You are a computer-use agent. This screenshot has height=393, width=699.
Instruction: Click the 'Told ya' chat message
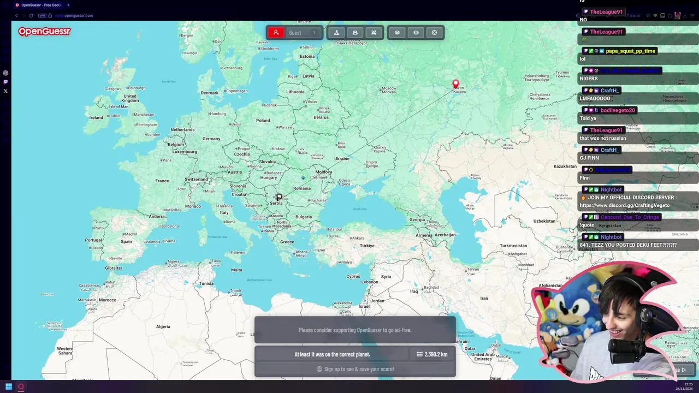(x=588, y=118)
